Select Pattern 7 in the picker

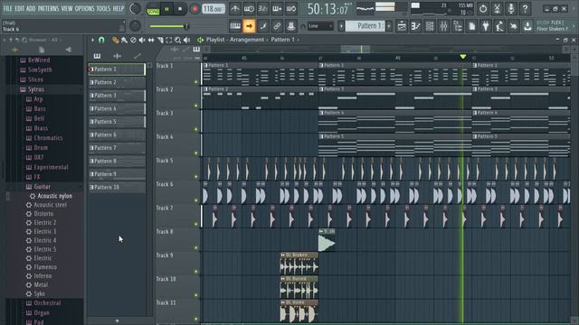point(117,148)
